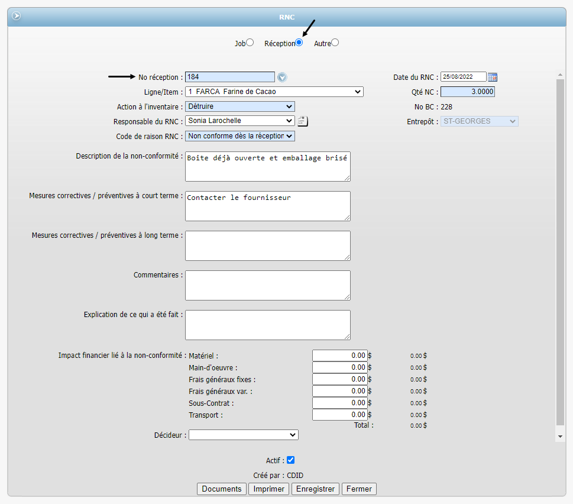Uncheck the Actif checkbox

click(x=290, y=460)
